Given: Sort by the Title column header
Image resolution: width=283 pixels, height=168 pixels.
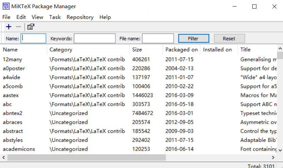Looking at the screenshot, I should (x=257, y=50).
